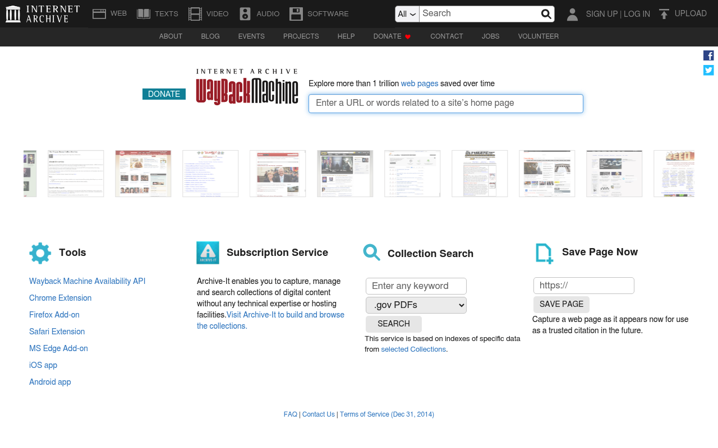Open the Projects menu item
Image resolution: width=718 pixels, height=448 pixels.
coord(301,36)
